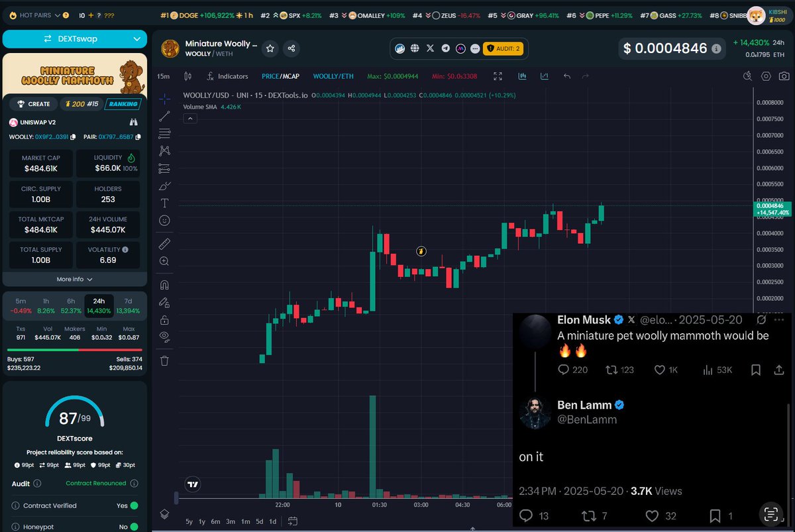Viewport: 795px width, 532px height.
Task: Select the ruler measure tool
Action: click(165, 244)
